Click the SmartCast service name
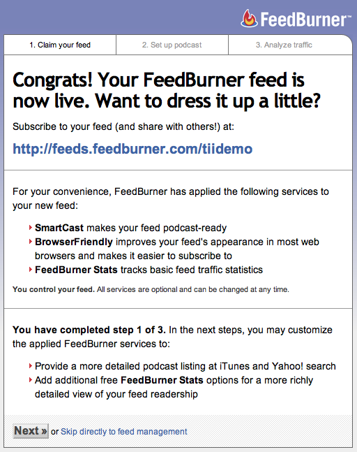Screen dimensions: 357x452 pyautogui.click(x=59, y=228)
